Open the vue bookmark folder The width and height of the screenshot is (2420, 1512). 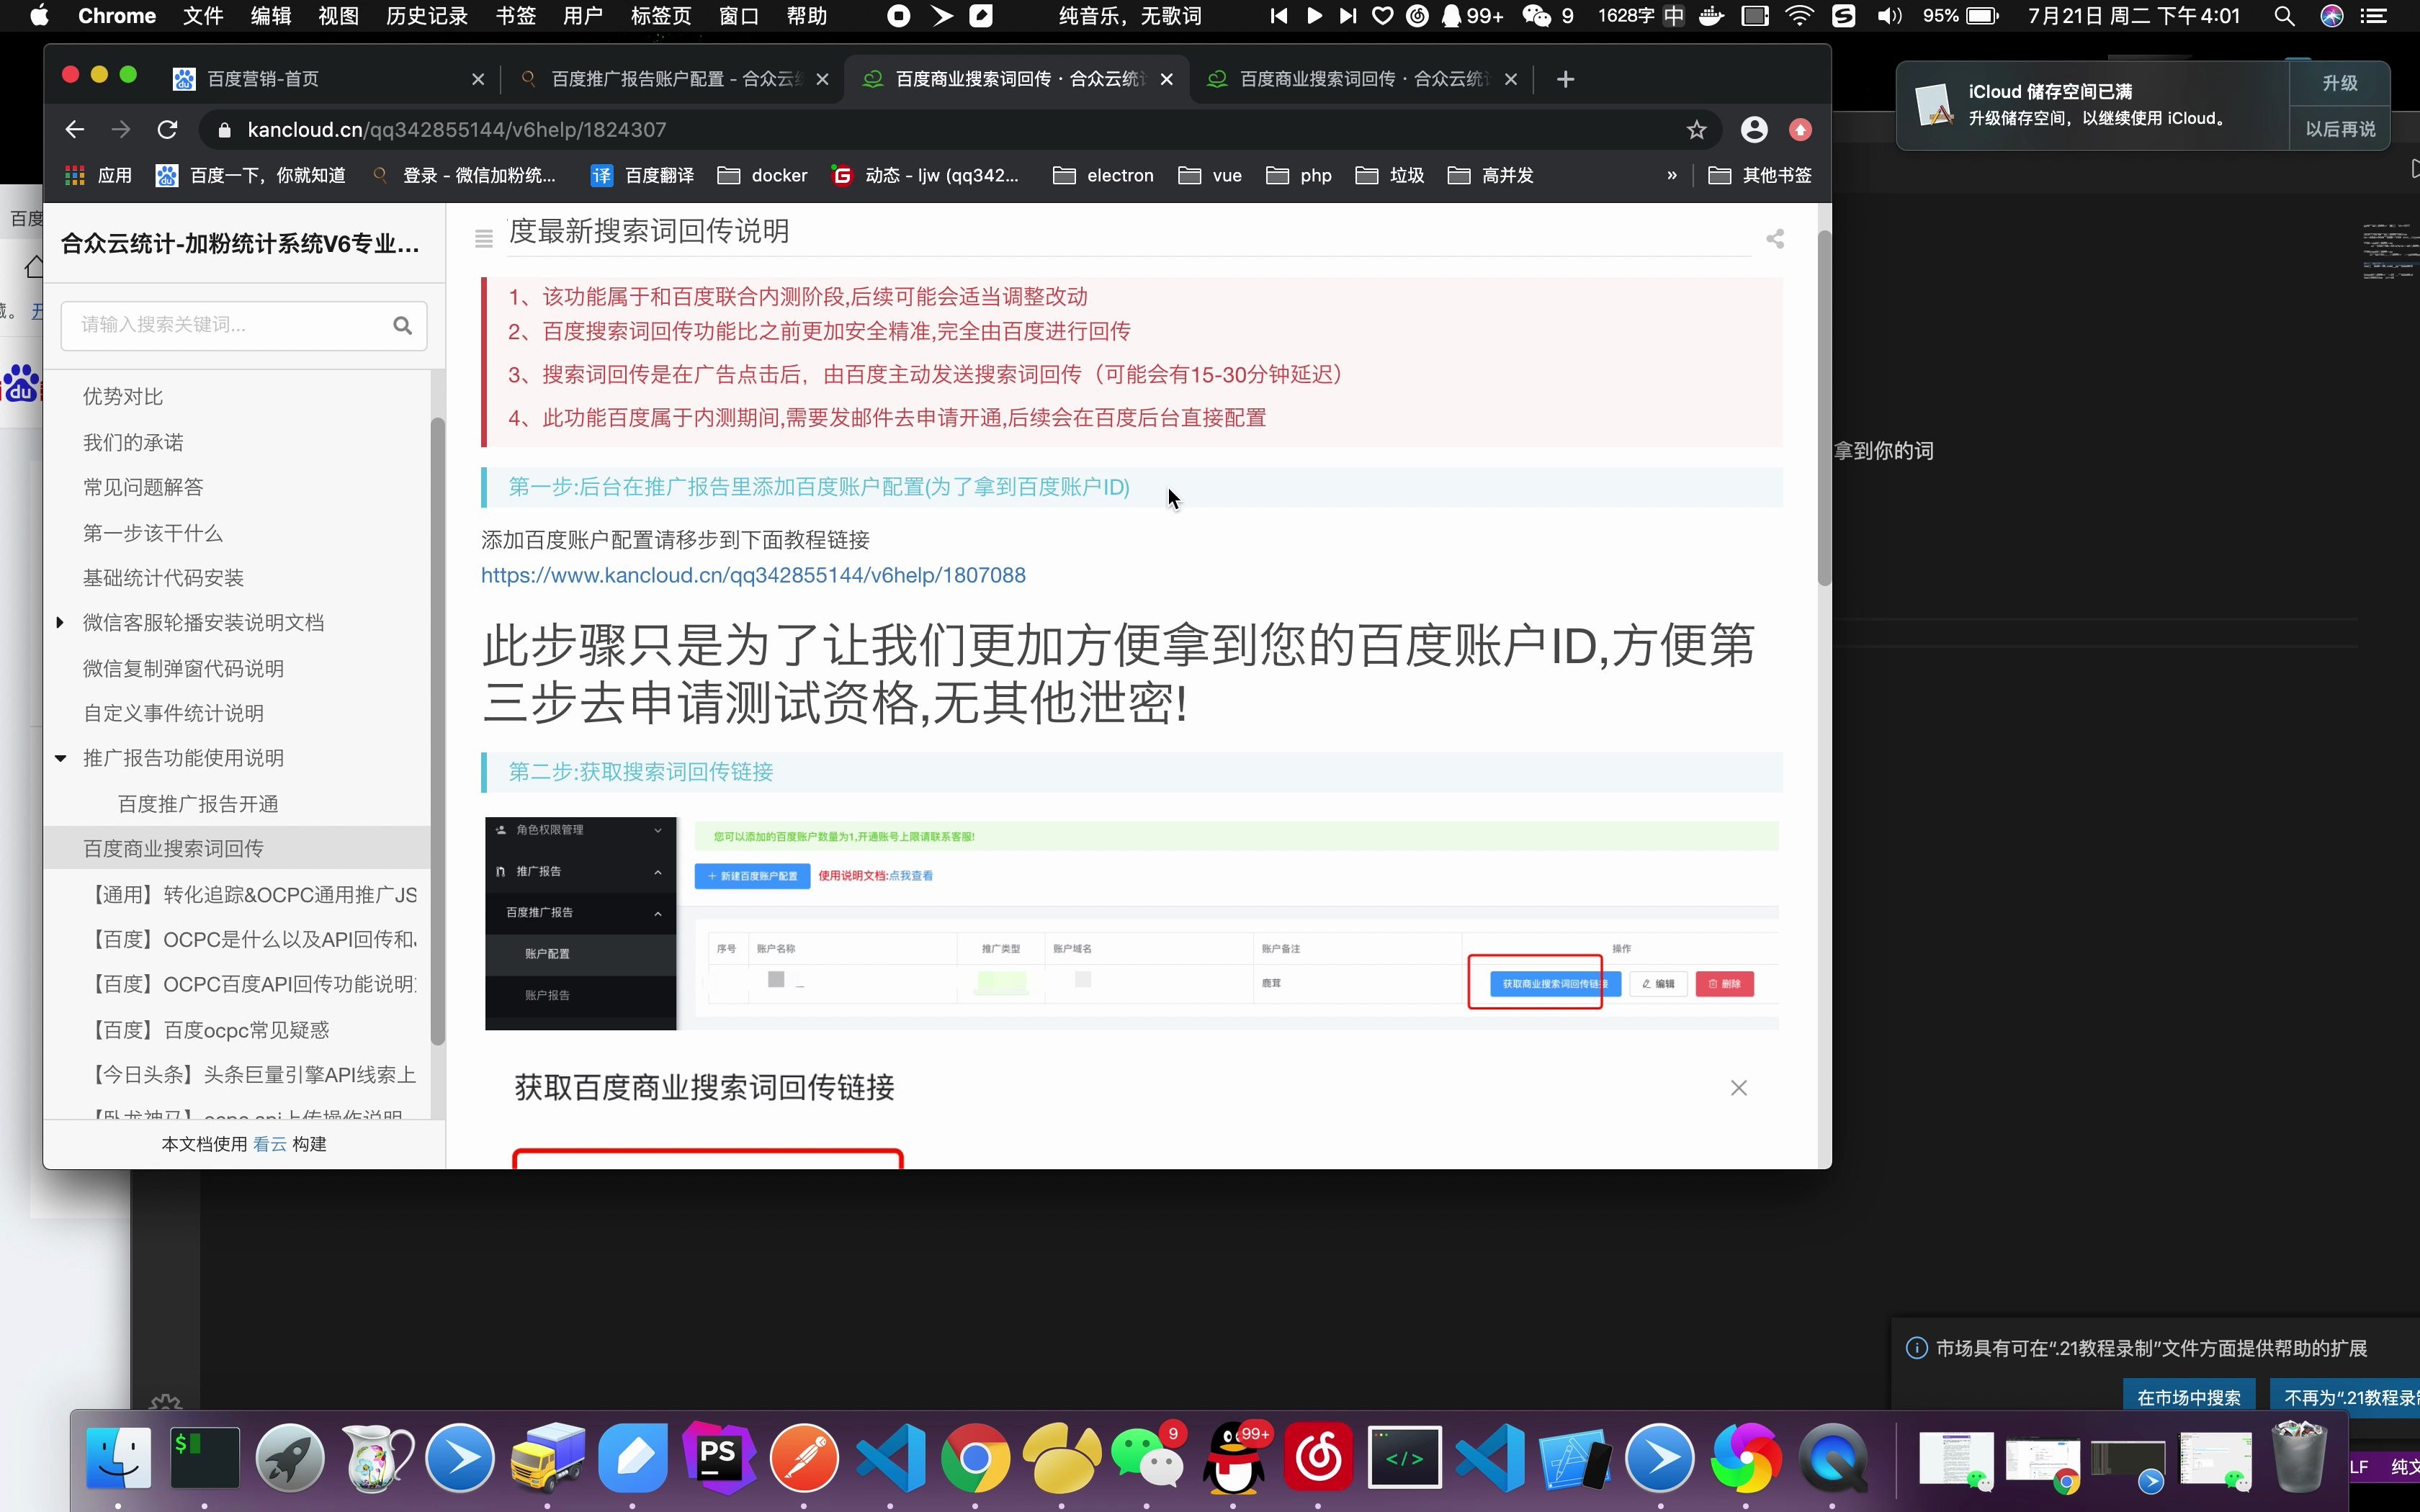tap(1210, 175)
